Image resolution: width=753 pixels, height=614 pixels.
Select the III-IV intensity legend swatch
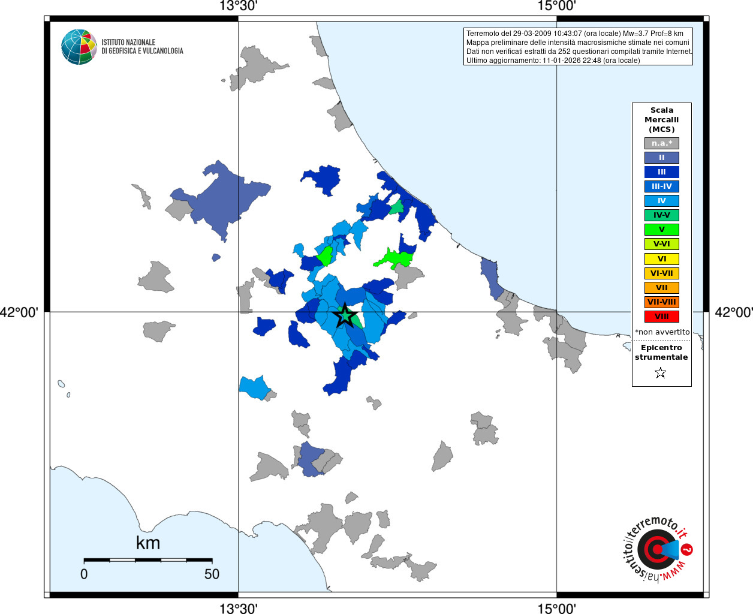662,186
